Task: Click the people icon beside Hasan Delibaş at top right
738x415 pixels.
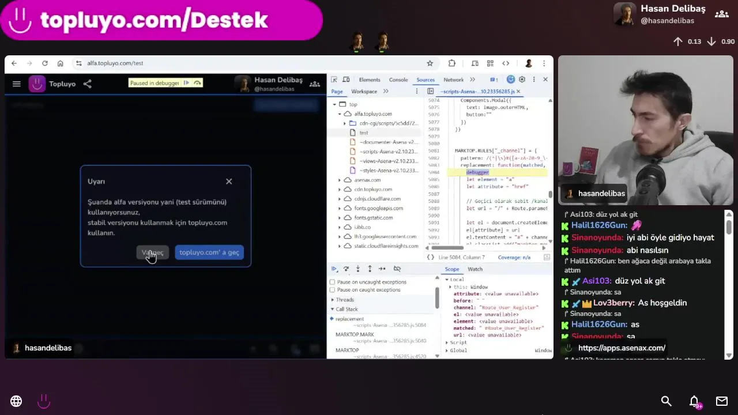Action: coord(721,14)
